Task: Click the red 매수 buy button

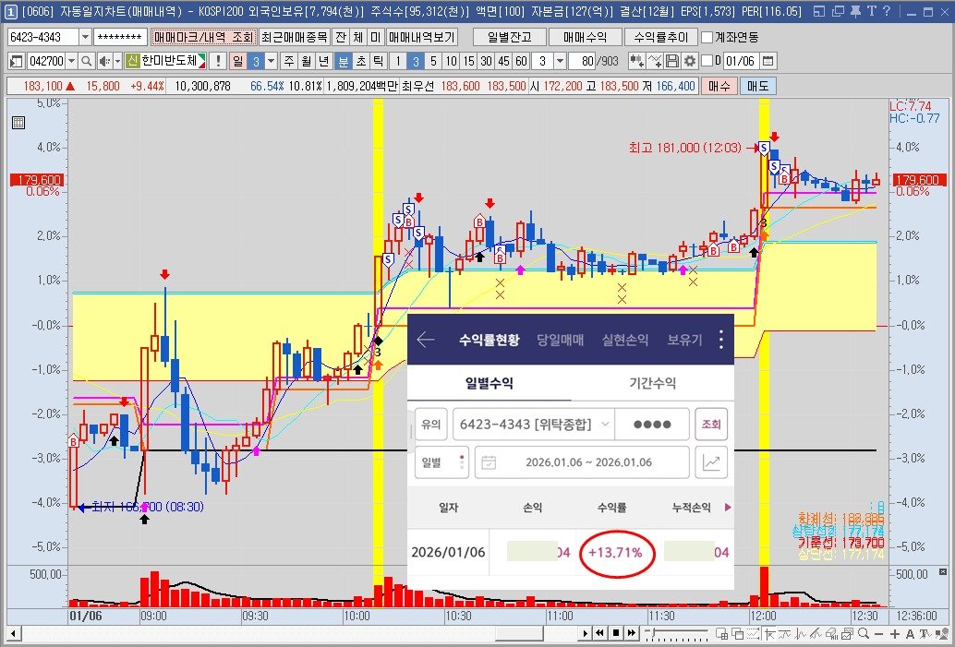Action: (x=719, y=85)
